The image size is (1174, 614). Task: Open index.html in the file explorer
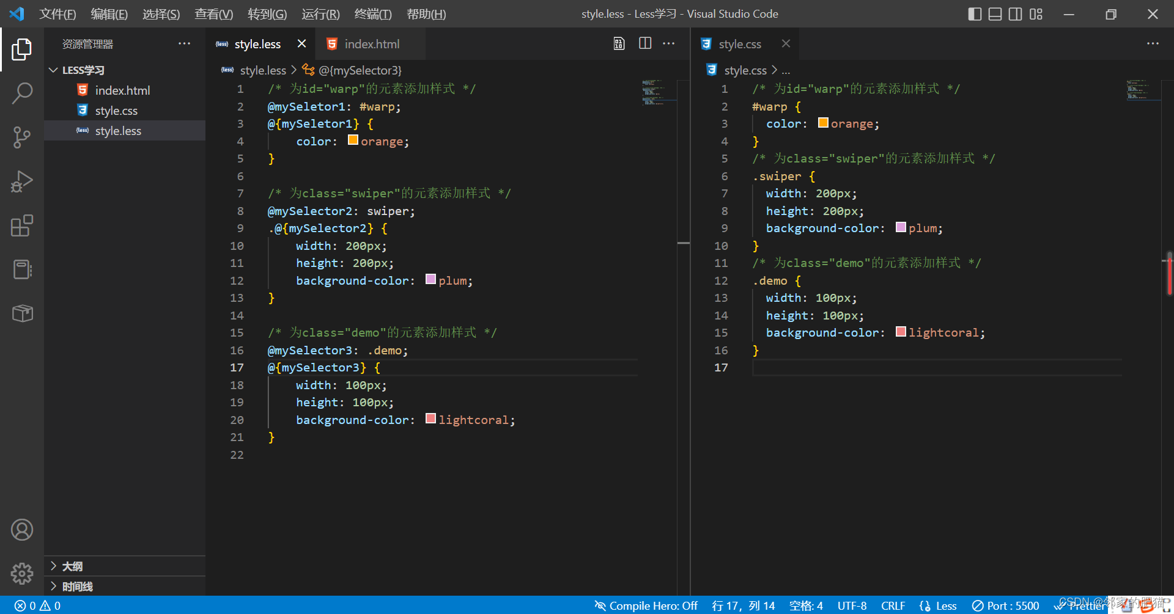click(x=125, y=90)
